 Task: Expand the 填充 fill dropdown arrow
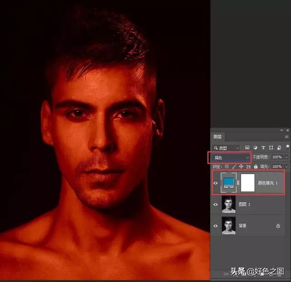pos(286,166)
